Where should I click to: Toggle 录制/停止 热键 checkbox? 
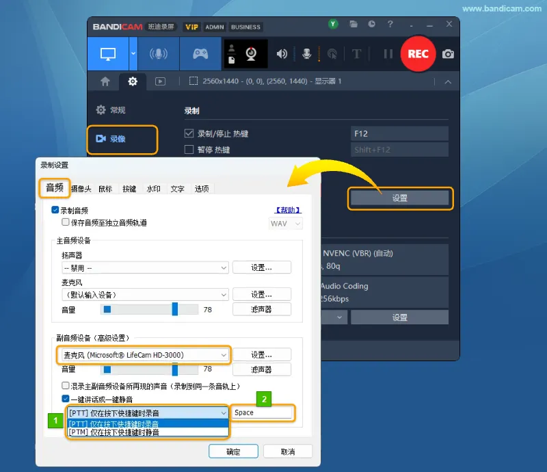[189, 133]
